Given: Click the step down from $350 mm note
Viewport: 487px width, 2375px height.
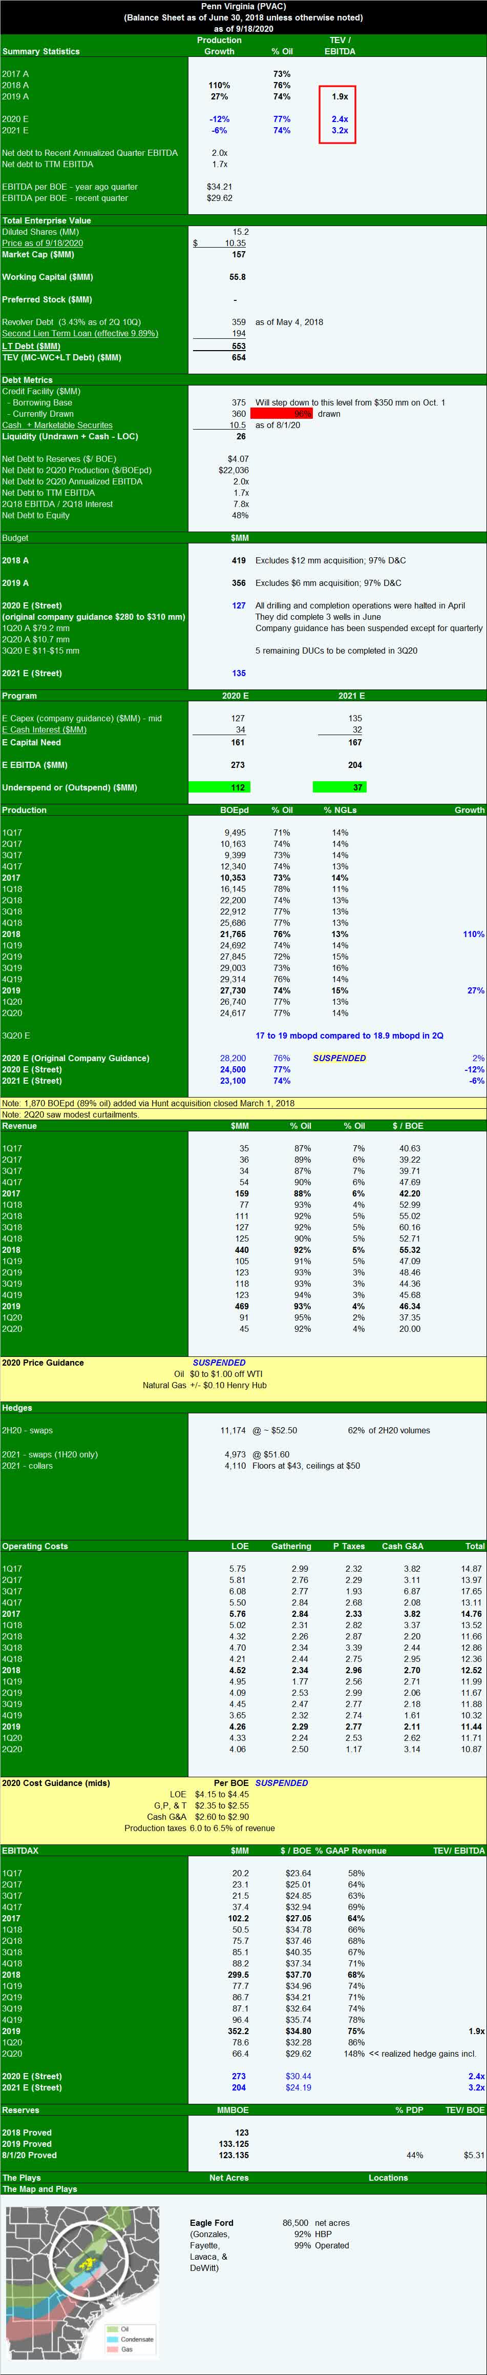Looking at the screenshot, I should [350, 402].
